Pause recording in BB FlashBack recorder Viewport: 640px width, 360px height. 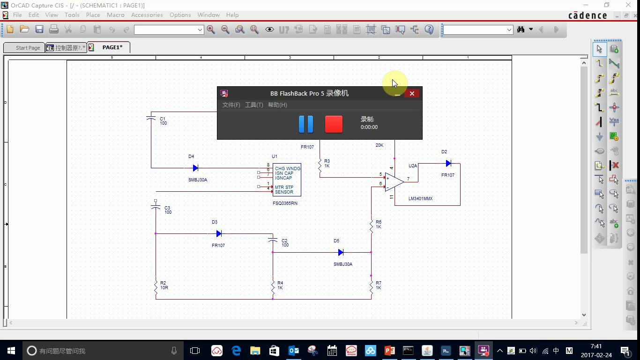click(306, 124)
